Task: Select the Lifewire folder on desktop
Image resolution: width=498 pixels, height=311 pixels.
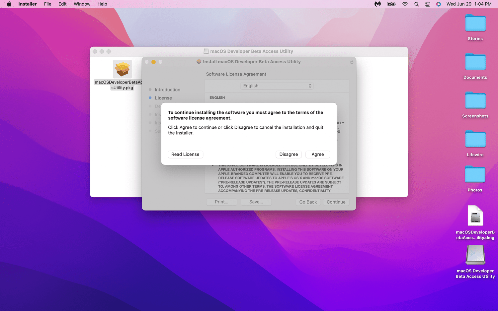Action: [x=475, y=139]
